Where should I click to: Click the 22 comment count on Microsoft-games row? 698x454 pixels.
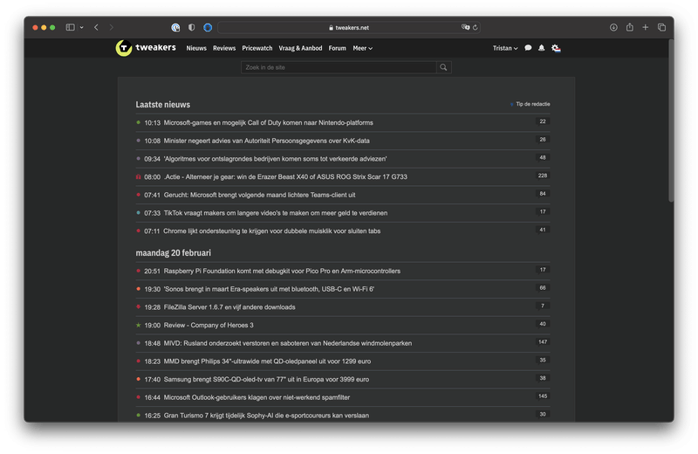coord(542,121)
